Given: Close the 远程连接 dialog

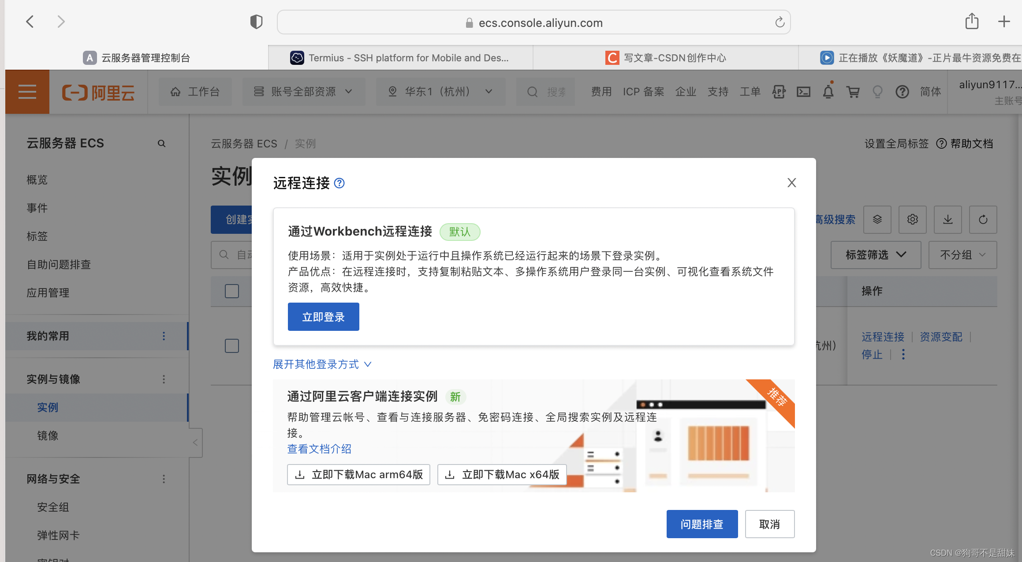Looking at the screenshot, I should tap(792, 183).
